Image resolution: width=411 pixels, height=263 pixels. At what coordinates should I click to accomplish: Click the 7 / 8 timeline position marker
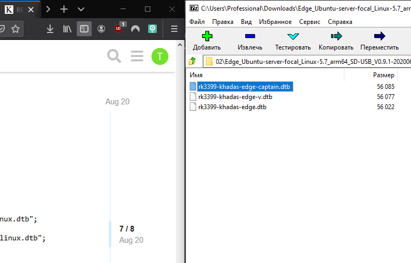pos(126,229)
